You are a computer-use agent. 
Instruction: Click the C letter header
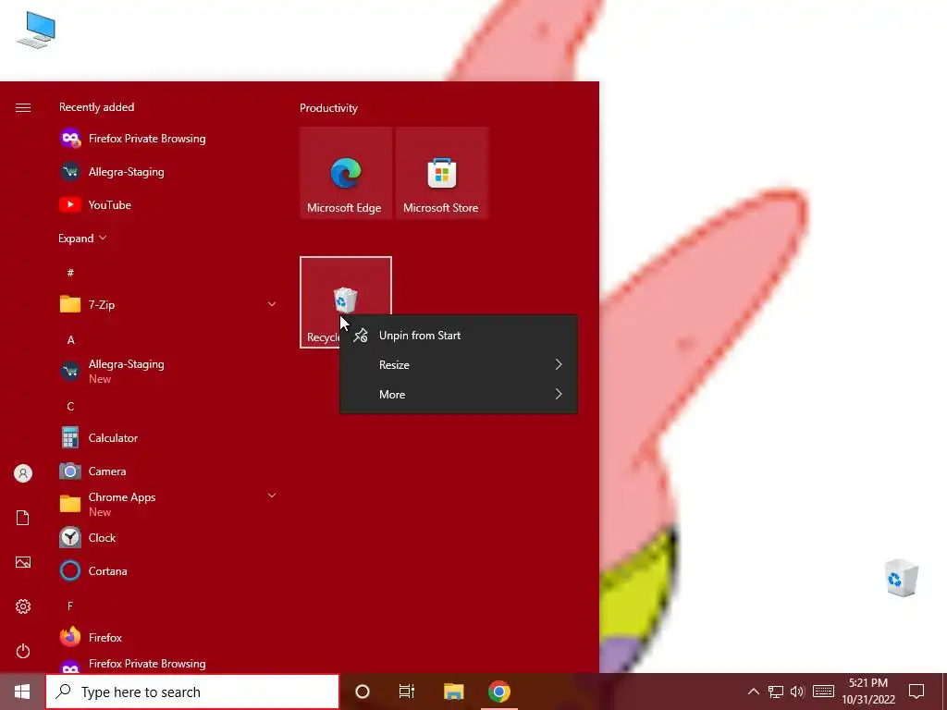coord(70,407)
